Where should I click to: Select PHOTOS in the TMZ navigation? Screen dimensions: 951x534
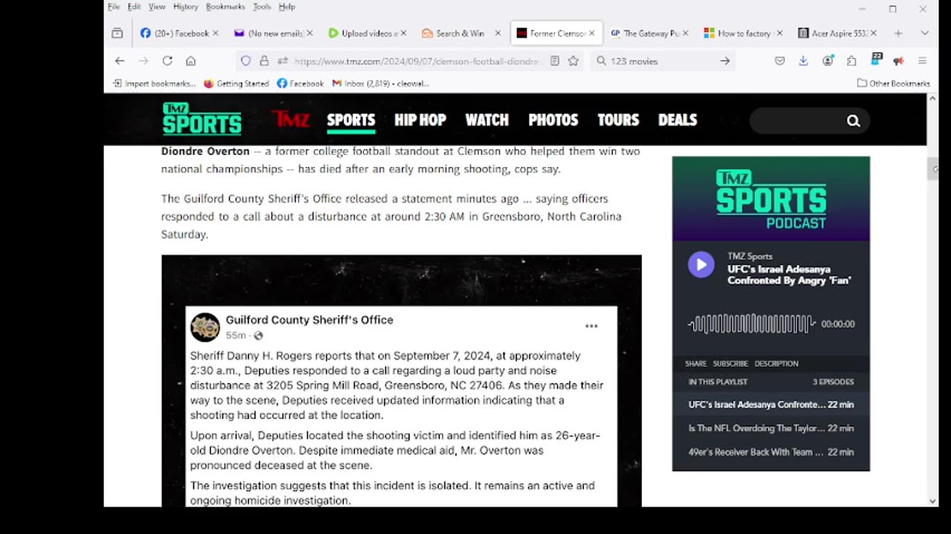point(553,120)
